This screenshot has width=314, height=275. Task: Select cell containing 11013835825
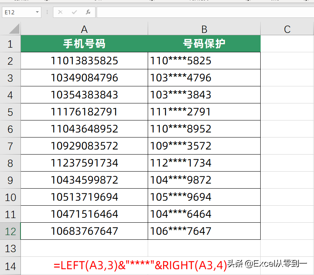(84, 61)
